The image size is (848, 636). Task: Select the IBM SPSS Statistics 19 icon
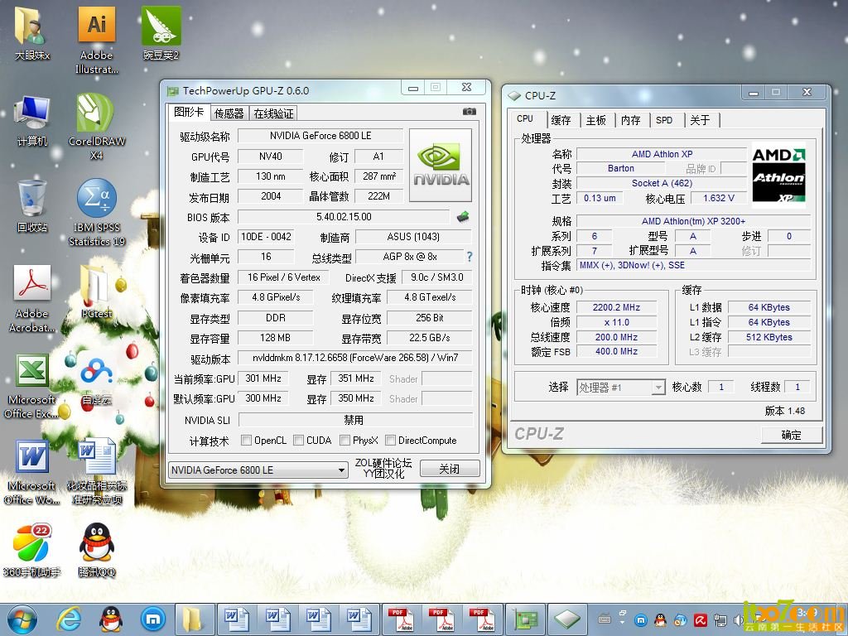96,213
